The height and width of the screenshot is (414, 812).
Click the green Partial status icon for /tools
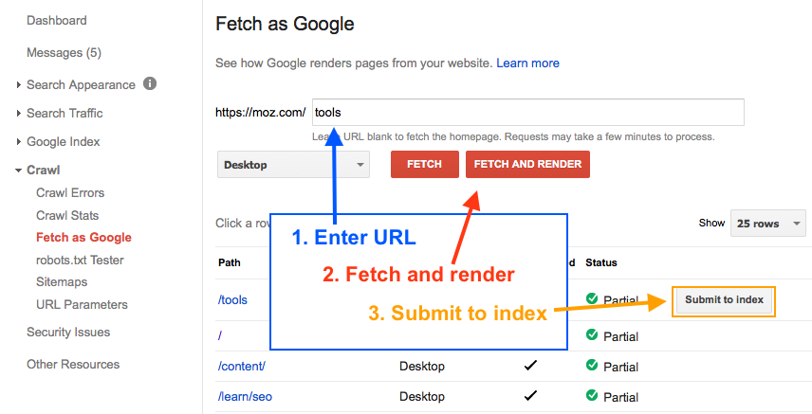(x=592, y=299)
